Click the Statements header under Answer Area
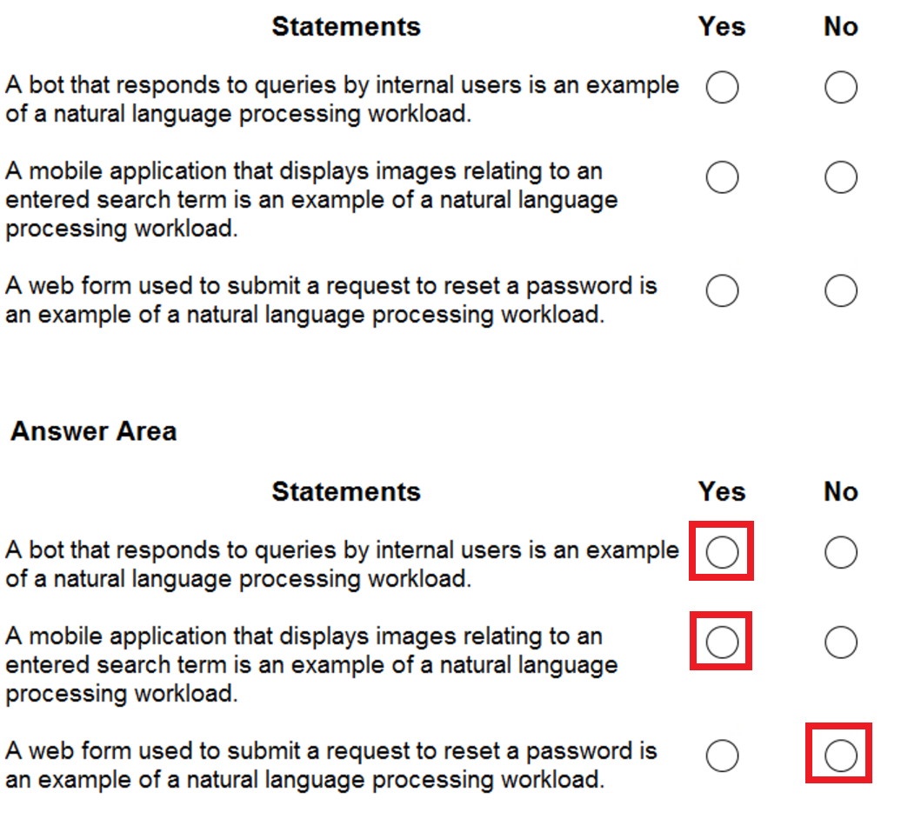The width and height of the screenshot is (901, 819). [346, 492]
